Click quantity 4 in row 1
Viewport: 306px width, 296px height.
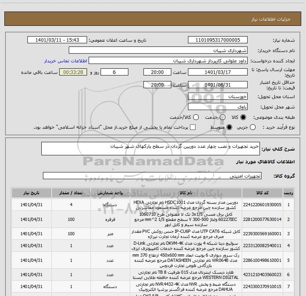click(71, 205)
